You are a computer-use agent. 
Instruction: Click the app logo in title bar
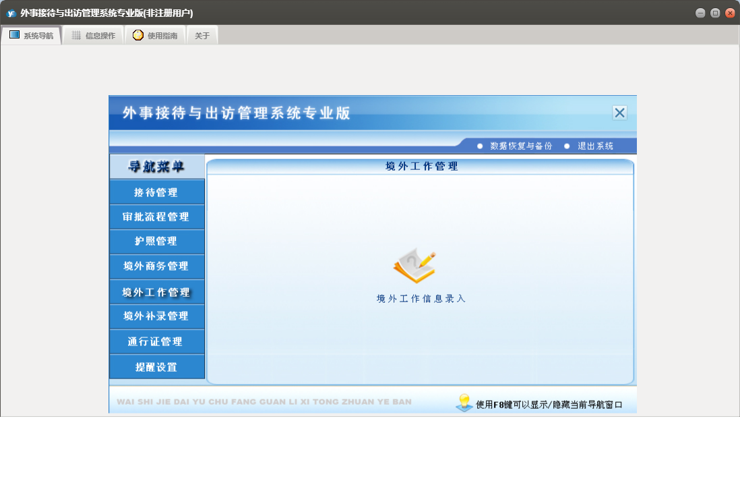pyautogui.click(x=11, y=13)
